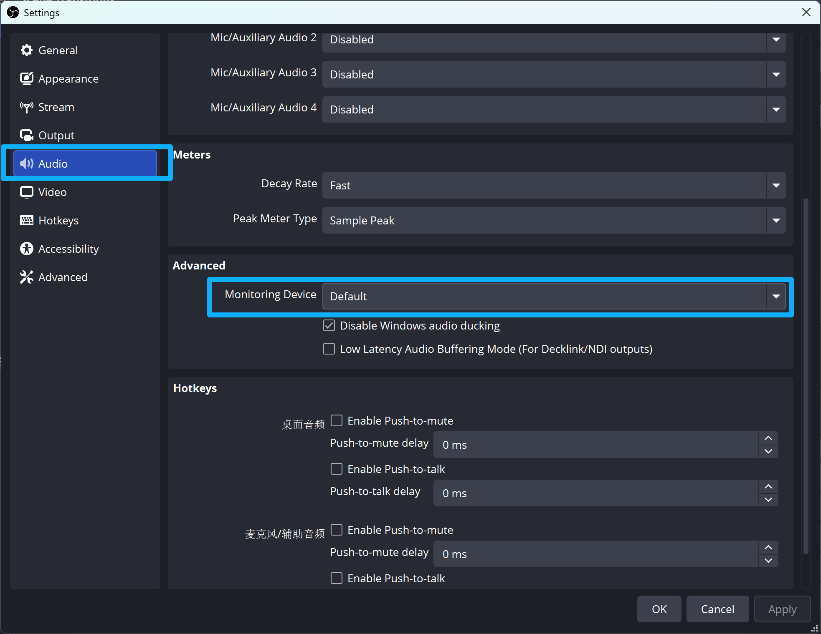Click the General gear icon

coord(27,50)
